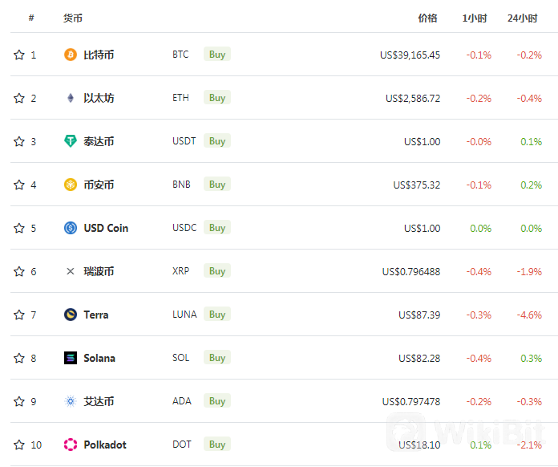The height and width of the screenshot is (467, 558).
Task: Click the Tether green logo icon
Action: (x=71, y=141)
